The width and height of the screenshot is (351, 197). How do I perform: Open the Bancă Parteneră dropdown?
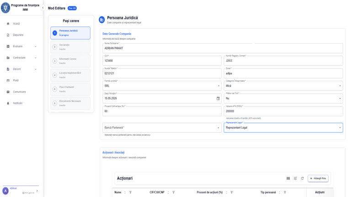pos(162,128)
